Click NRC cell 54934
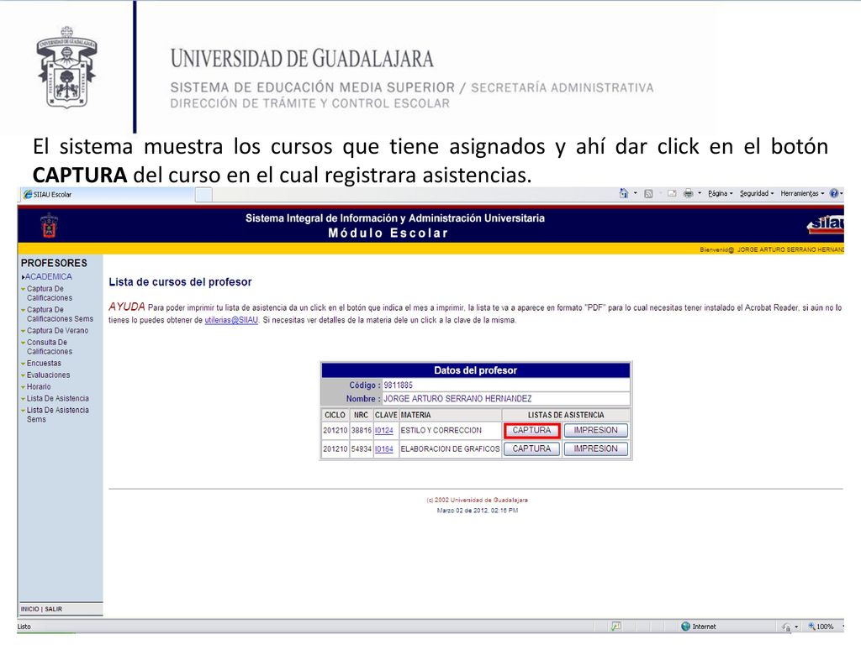 click(x=362, y=448)
